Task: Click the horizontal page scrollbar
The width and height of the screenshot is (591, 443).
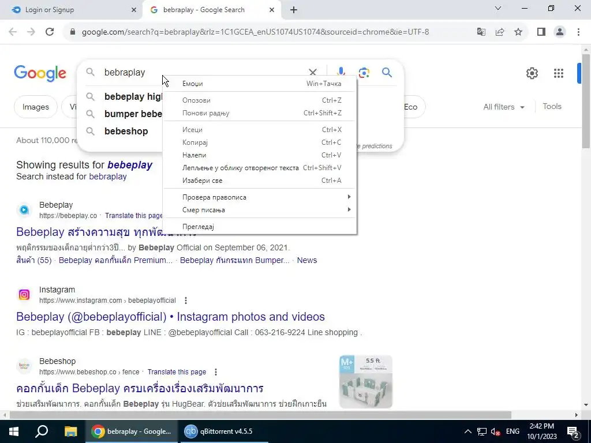Action: pyautogui.click(x=260, y=415)
